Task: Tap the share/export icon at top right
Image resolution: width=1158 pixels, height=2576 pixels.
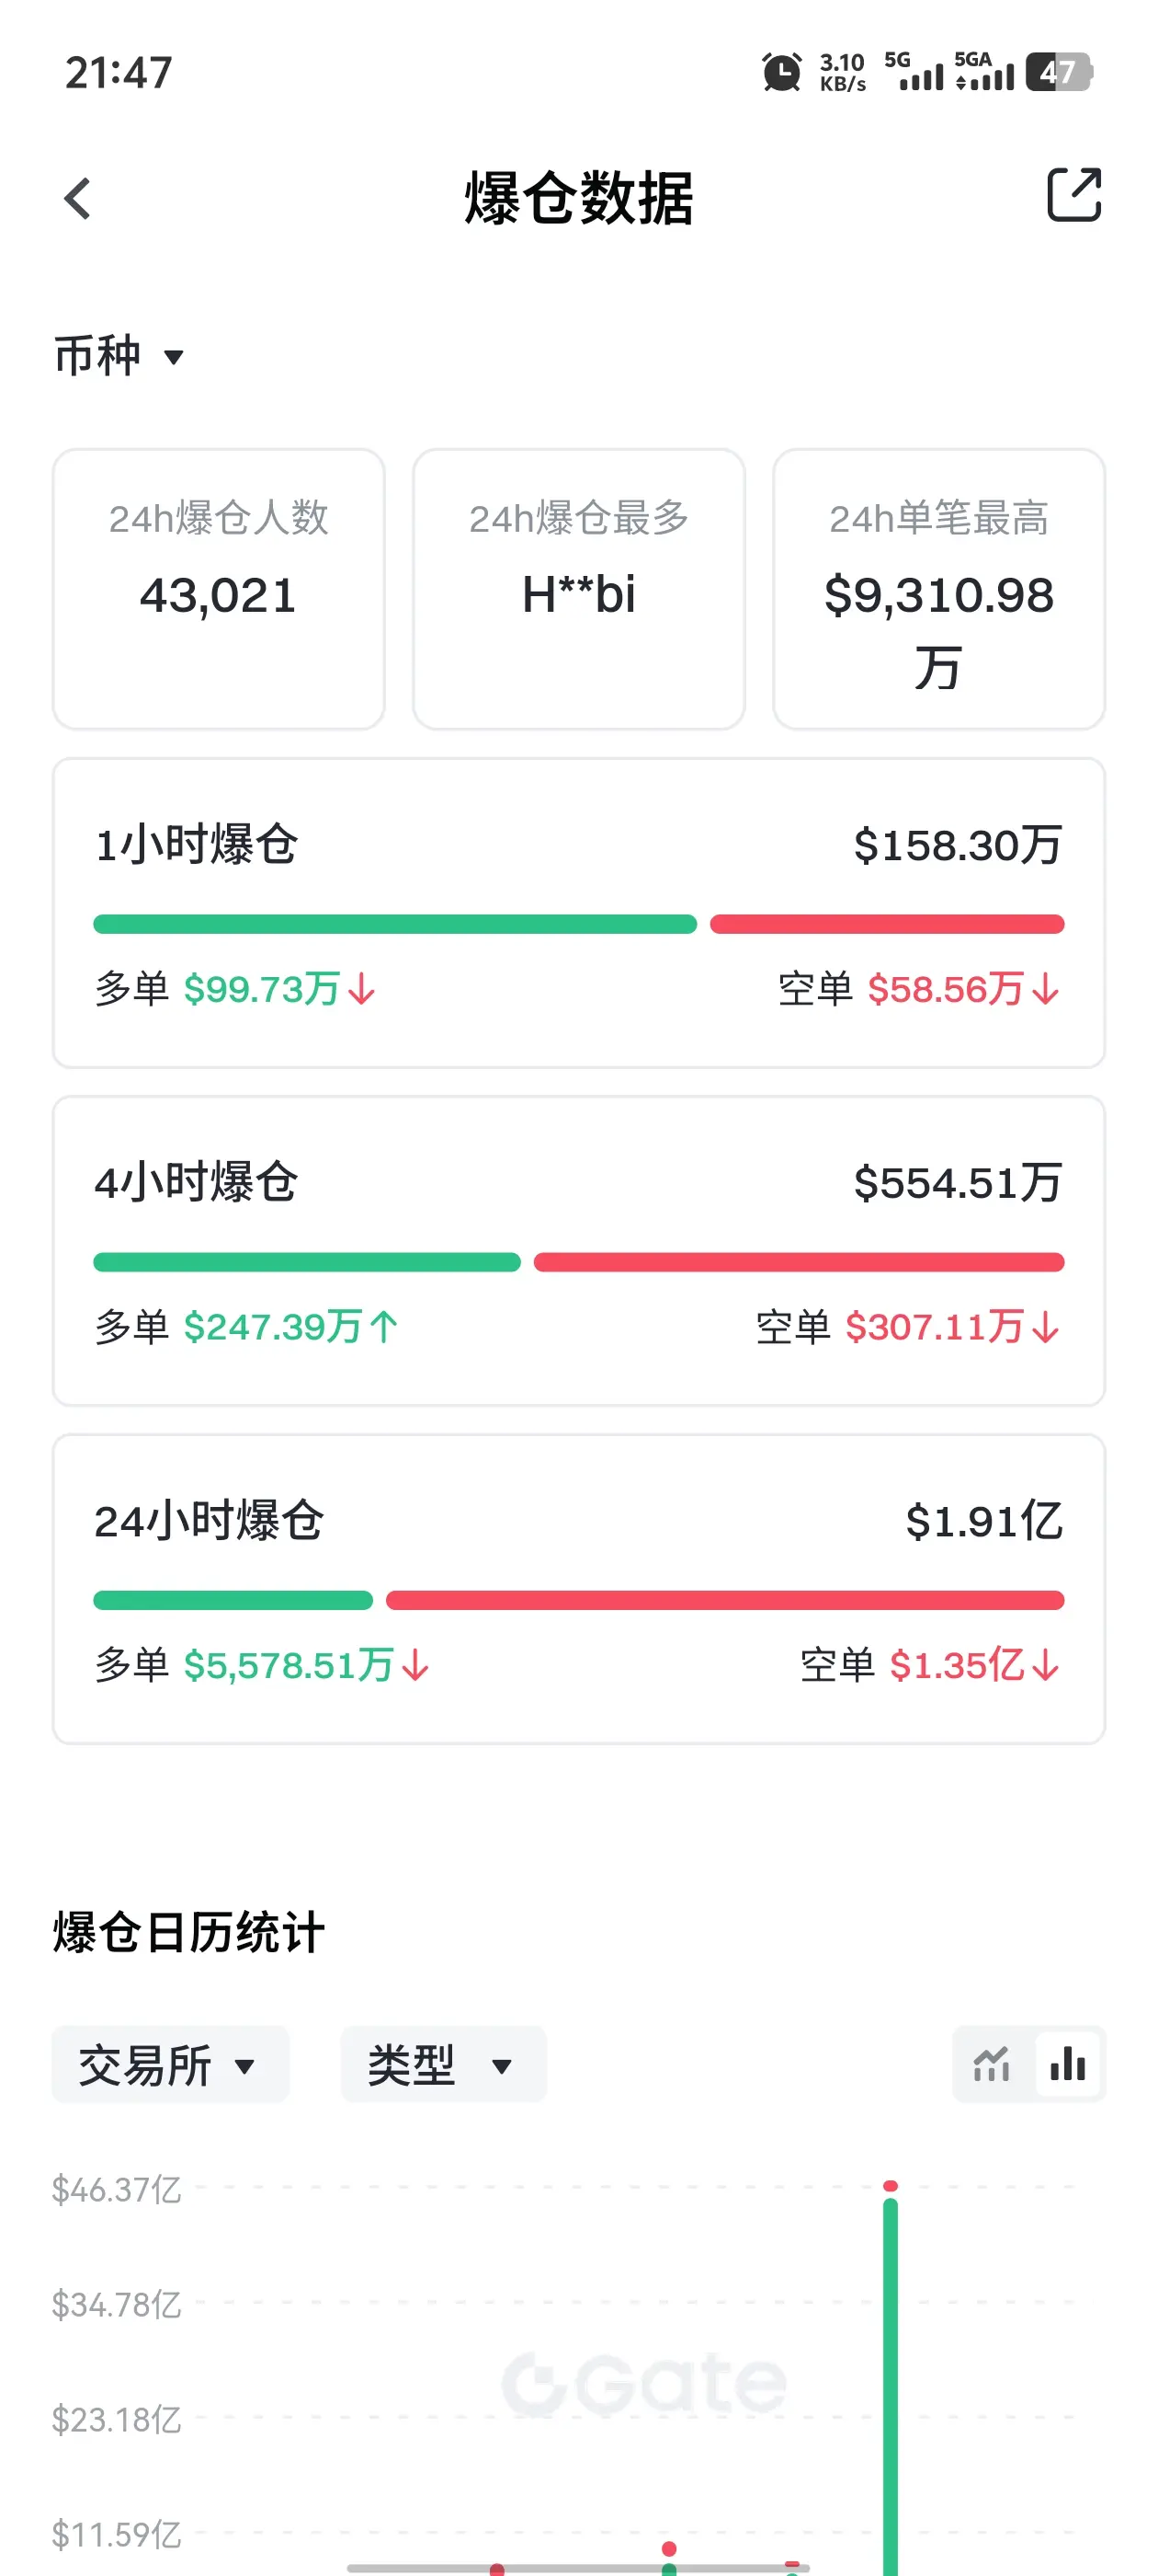Action: (1073, 195)
